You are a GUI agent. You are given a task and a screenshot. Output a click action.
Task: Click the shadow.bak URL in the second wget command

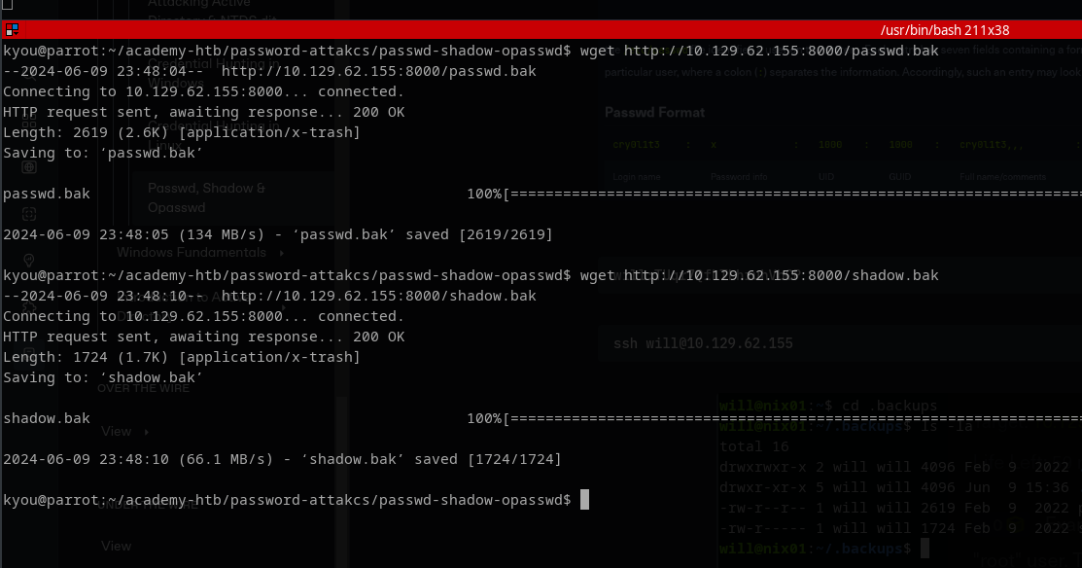tap(781, 275)
